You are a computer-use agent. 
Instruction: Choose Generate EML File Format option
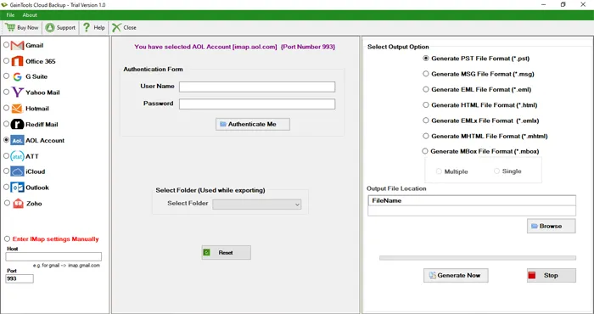[x=426, y=89]
